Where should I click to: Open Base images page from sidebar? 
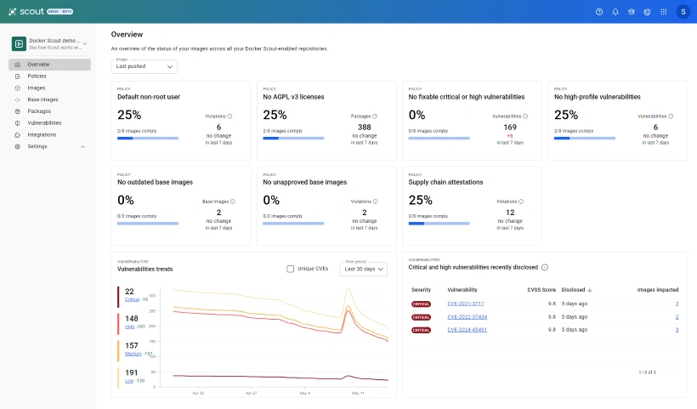coord(50,99)
